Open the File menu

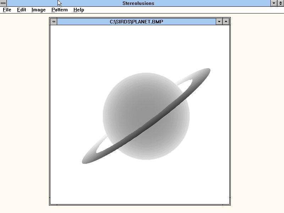[7, 10]
